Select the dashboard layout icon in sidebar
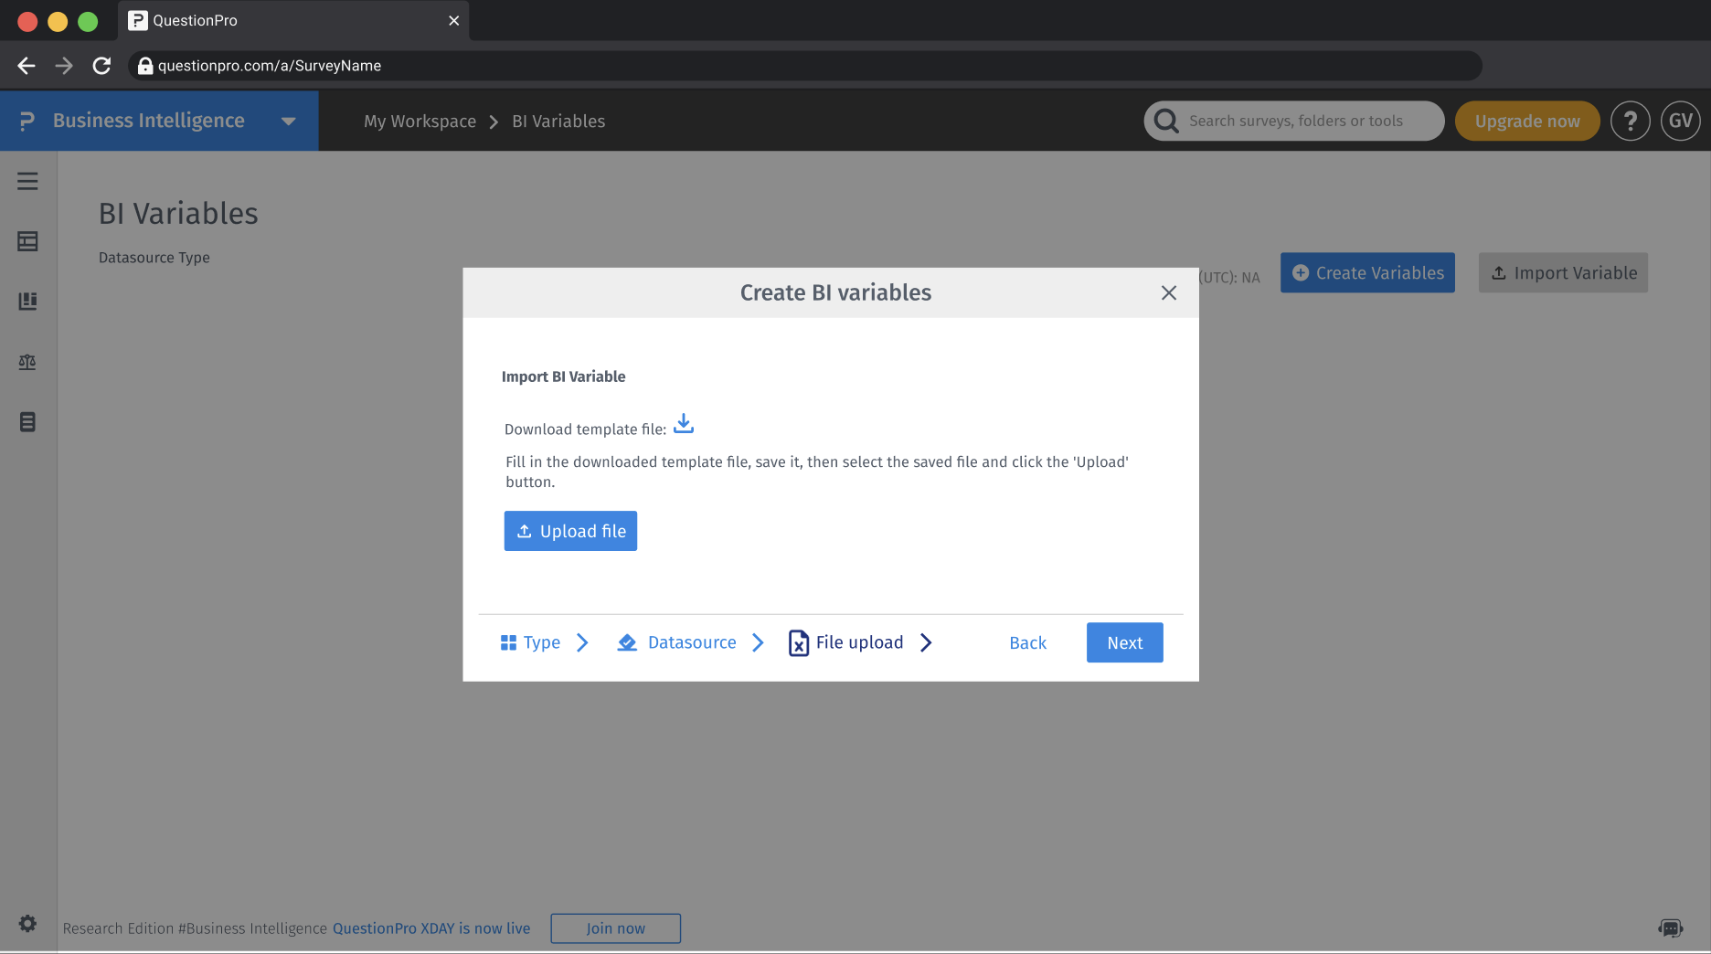 tap(27, 241)
